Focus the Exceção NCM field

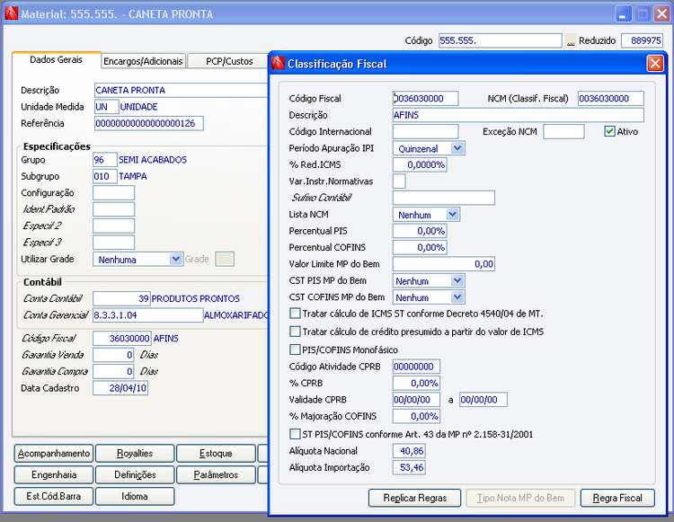click(x=563, y=131)
